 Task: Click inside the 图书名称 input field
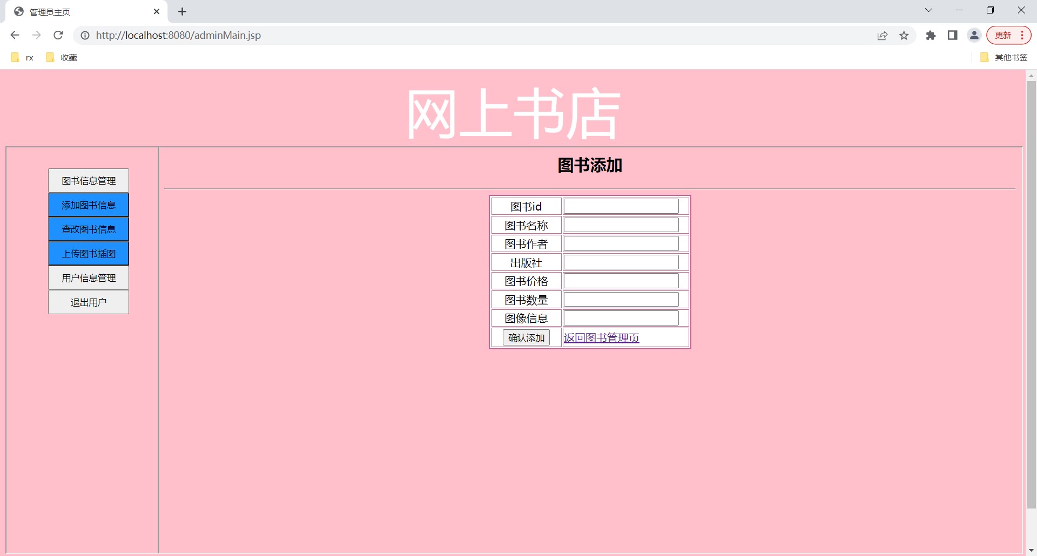tap(621, 225)
